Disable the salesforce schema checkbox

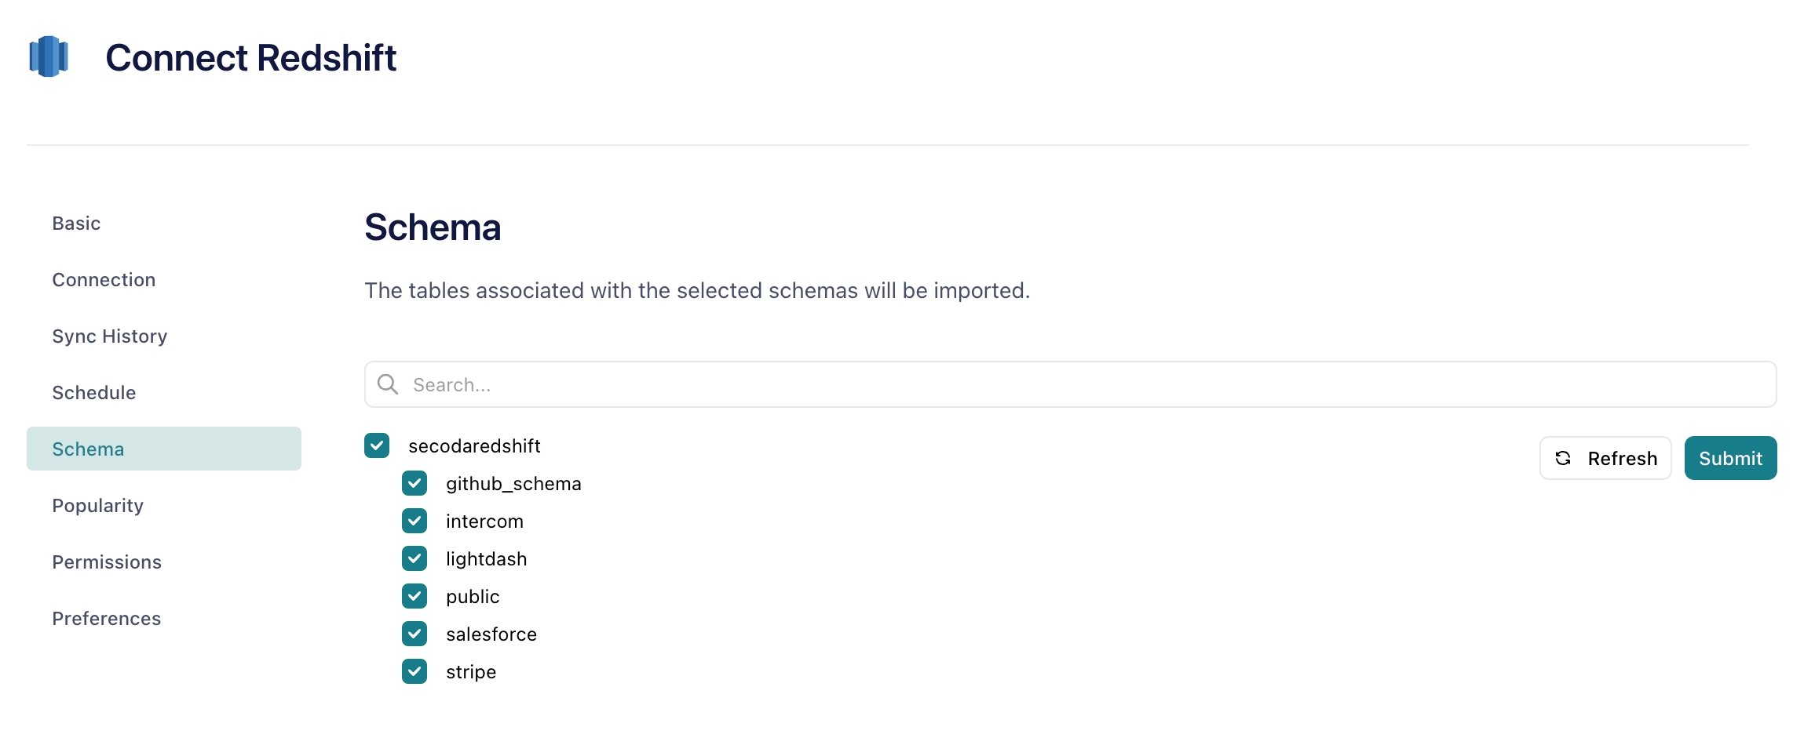414,634
